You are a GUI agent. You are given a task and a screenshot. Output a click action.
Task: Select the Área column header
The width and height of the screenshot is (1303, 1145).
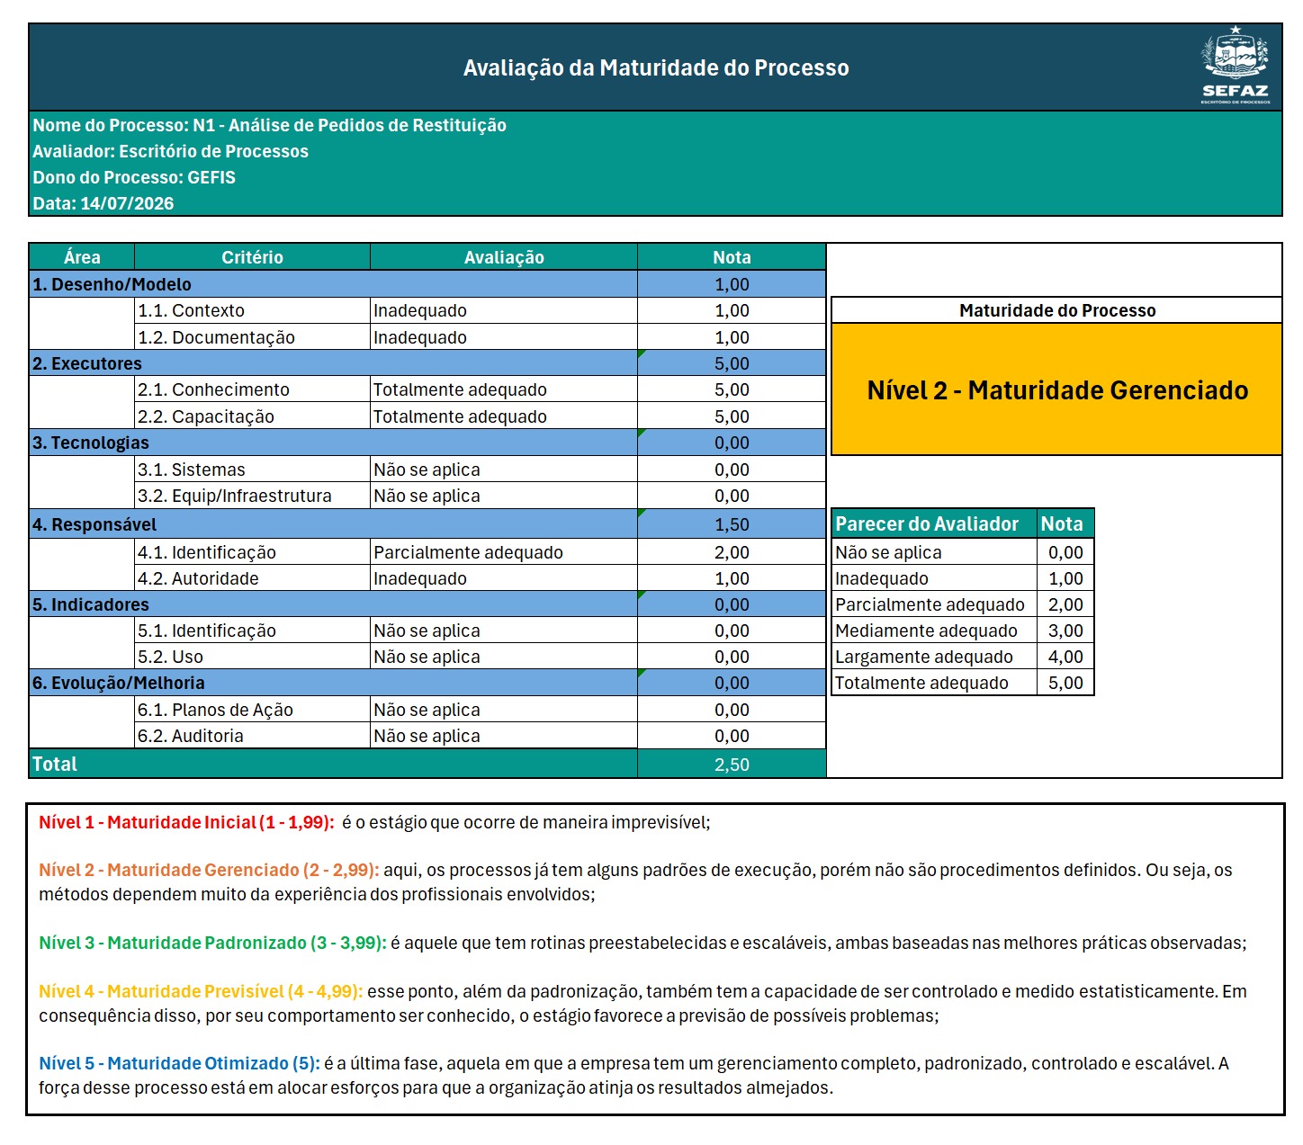[82, 257]
